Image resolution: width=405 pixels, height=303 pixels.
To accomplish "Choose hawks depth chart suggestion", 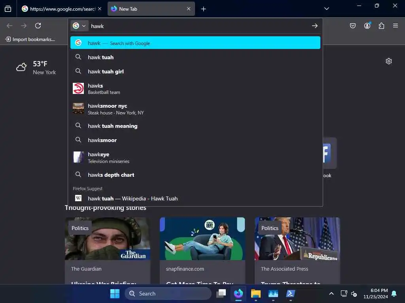I will tap(195, 175).
